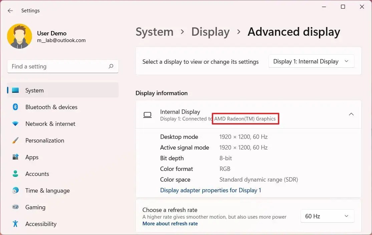Image resolution: width=372 pixels, height=235 pixels.
Task: Open the Apps section
Action: (x=32, y=157)
